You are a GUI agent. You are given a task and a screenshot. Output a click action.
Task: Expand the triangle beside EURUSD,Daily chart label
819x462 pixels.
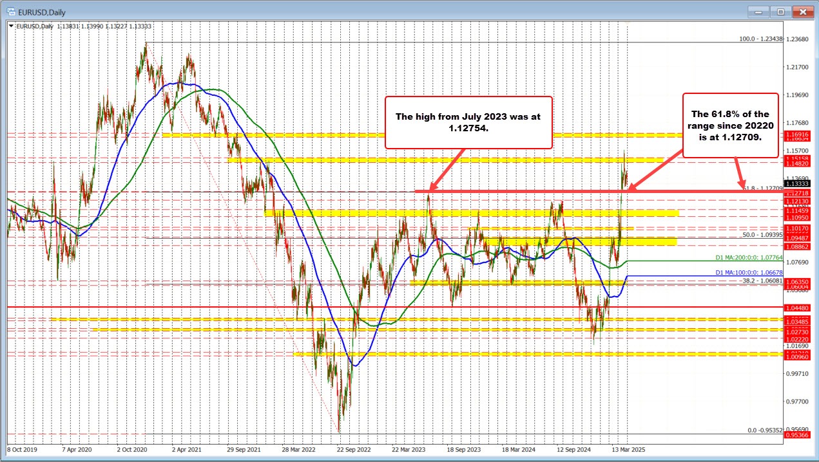(x=12, y=25)
